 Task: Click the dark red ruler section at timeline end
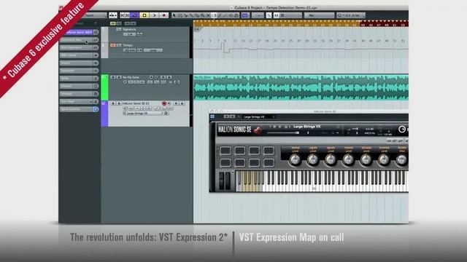click(x=385, y=23)
